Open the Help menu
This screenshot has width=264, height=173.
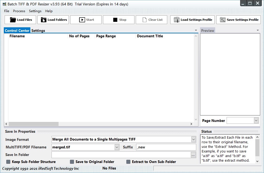pos(49,11)
